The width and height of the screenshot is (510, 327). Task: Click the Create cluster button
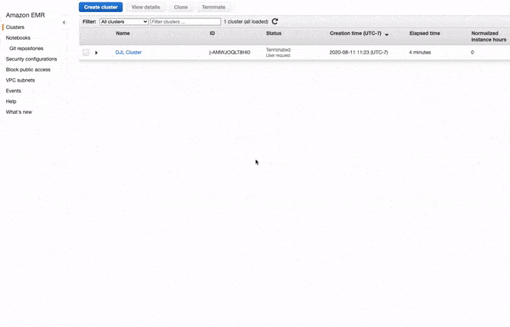click(x=100, y=7)
